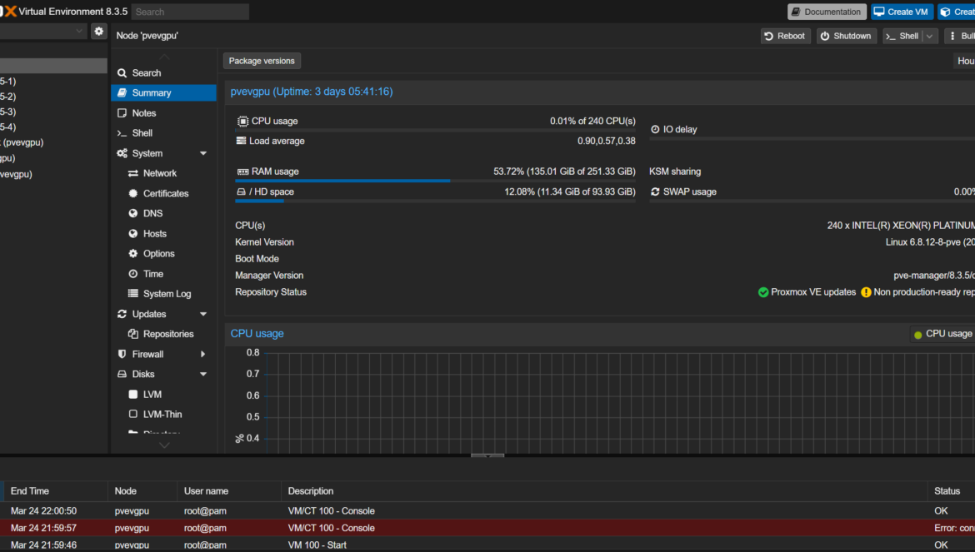Click the Proxmox VE updates status text

pos(813,292)
